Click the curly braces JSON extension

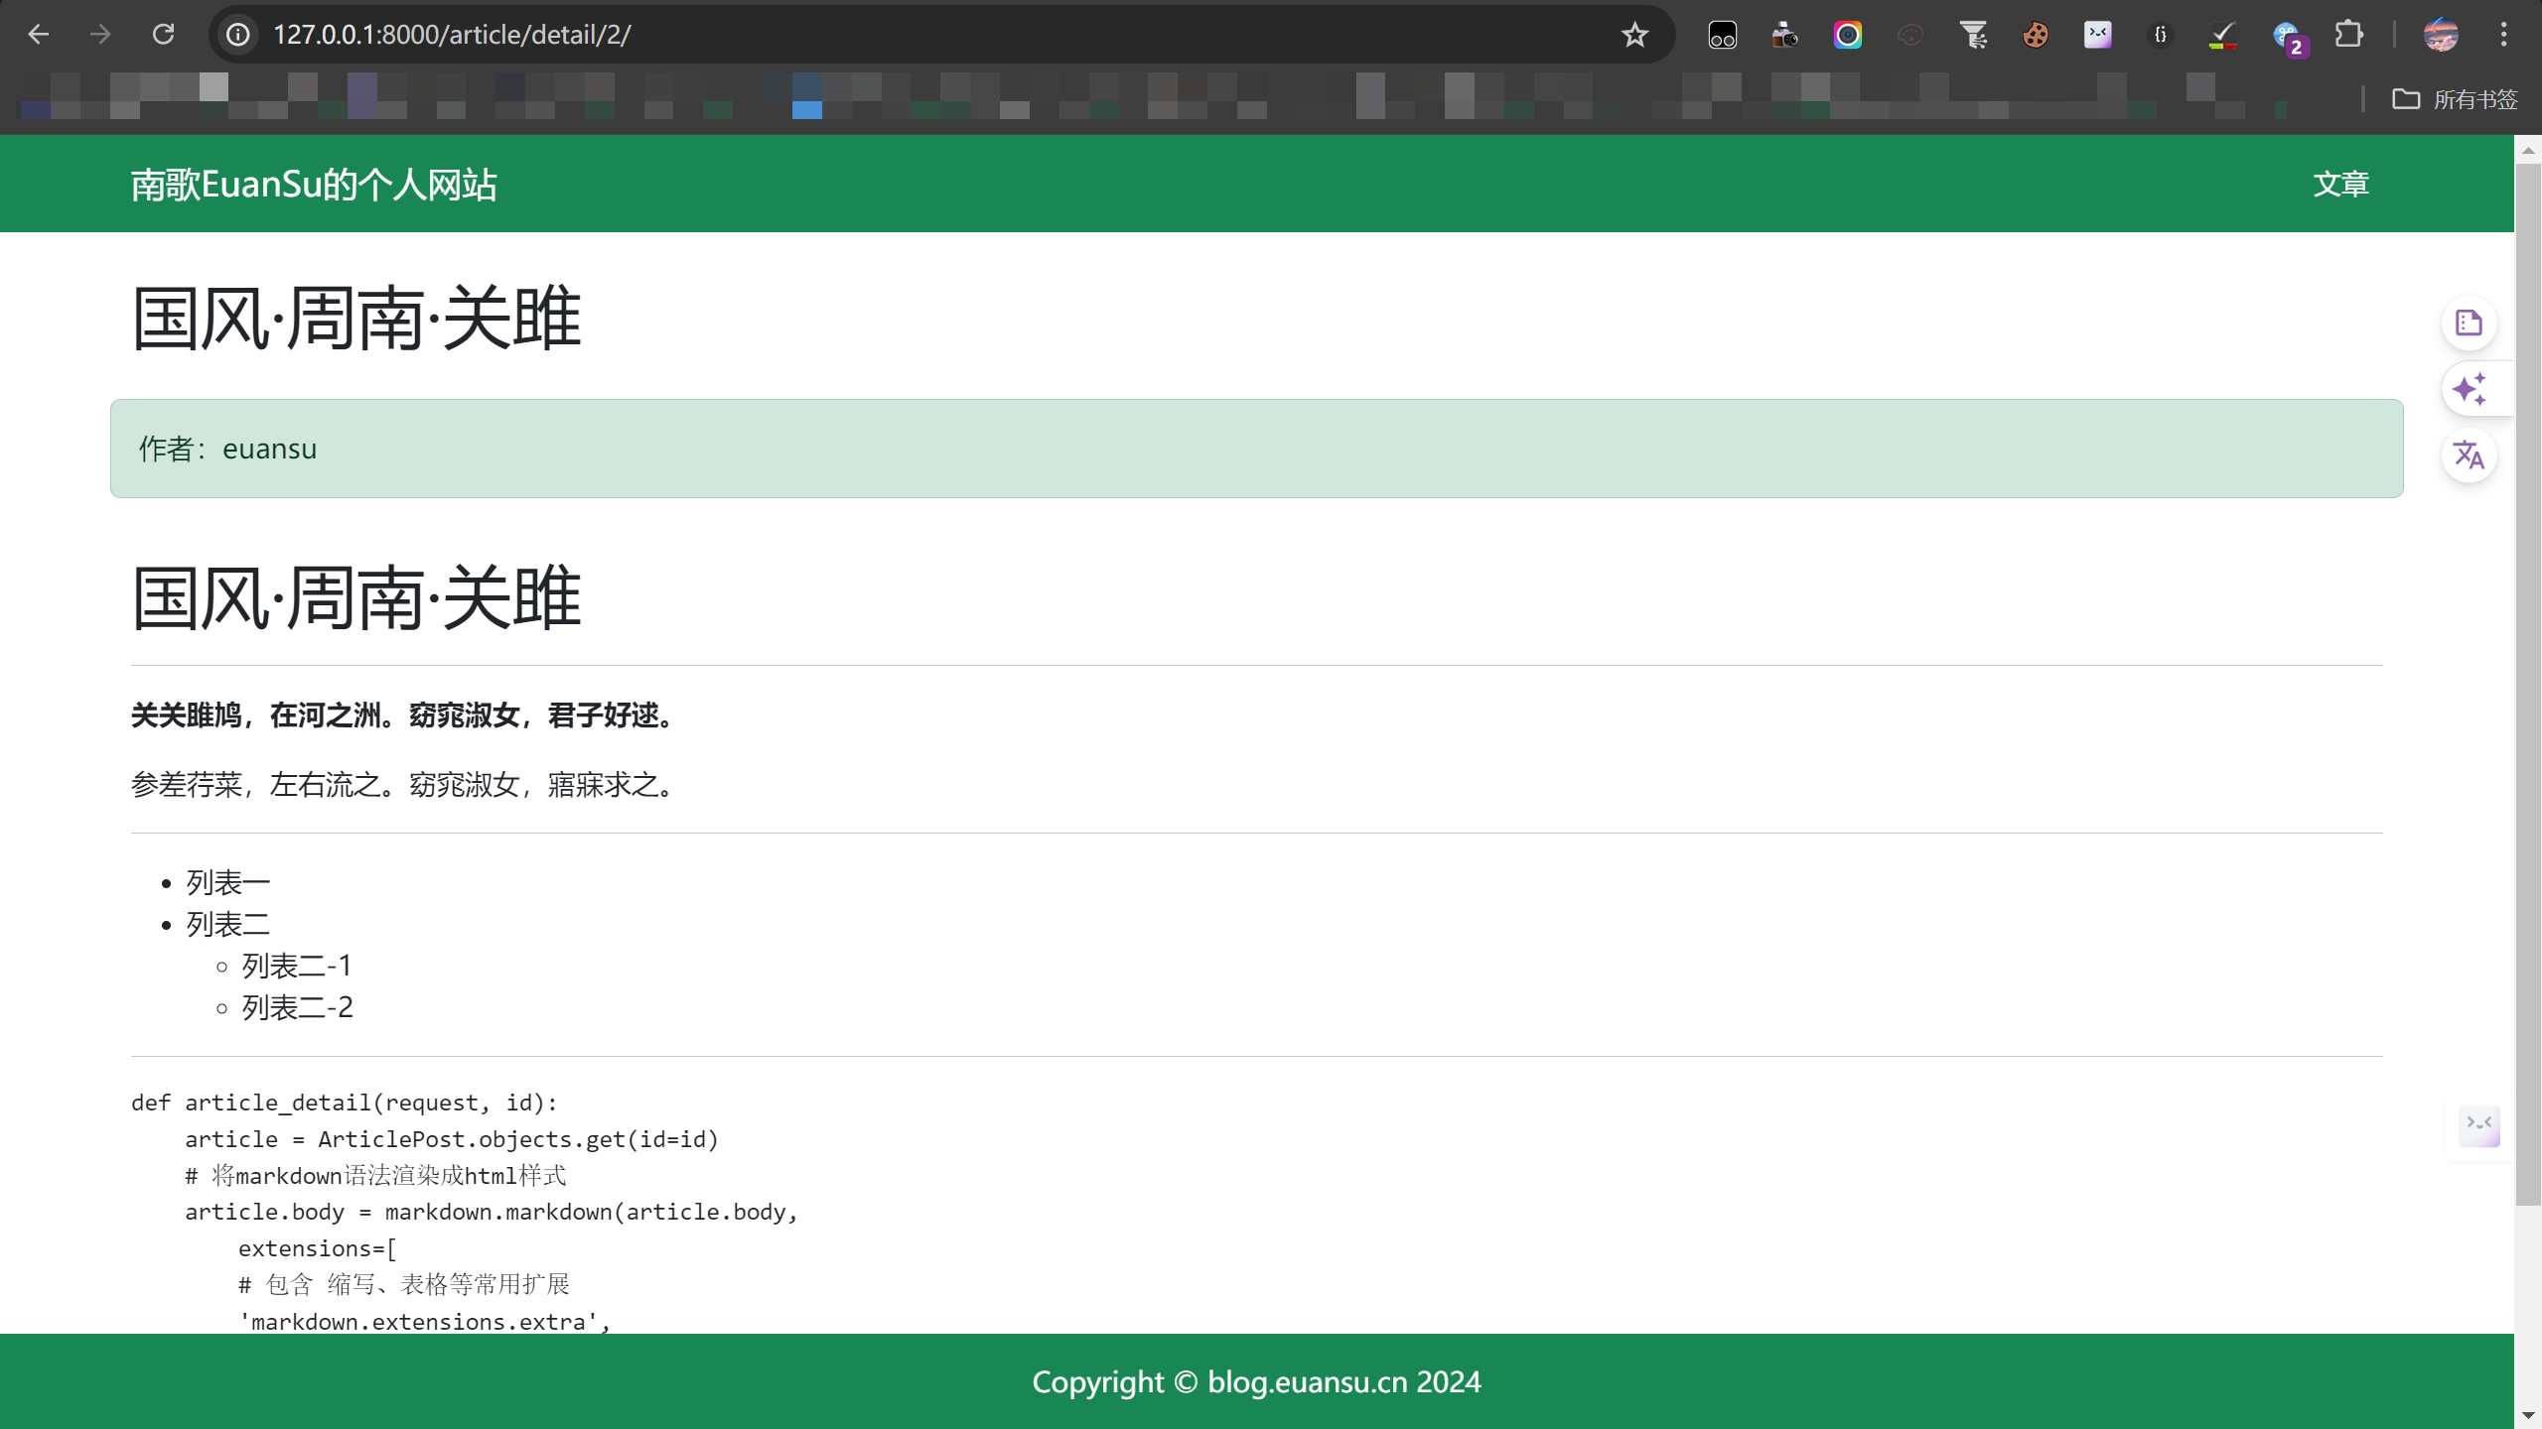tap(2160, 36)
